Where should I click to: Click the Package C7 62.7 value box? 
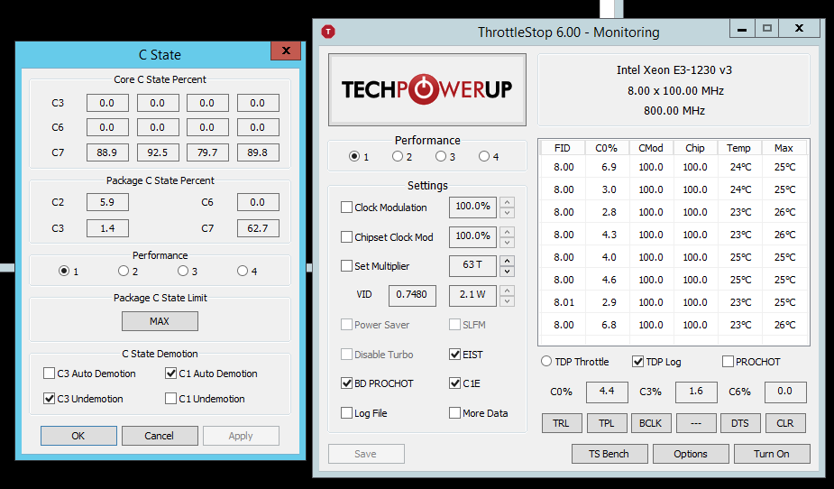point(258,228)
